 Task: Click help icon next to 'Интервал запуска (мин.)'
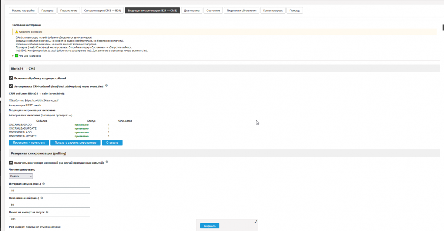click(x=44, y=184)
